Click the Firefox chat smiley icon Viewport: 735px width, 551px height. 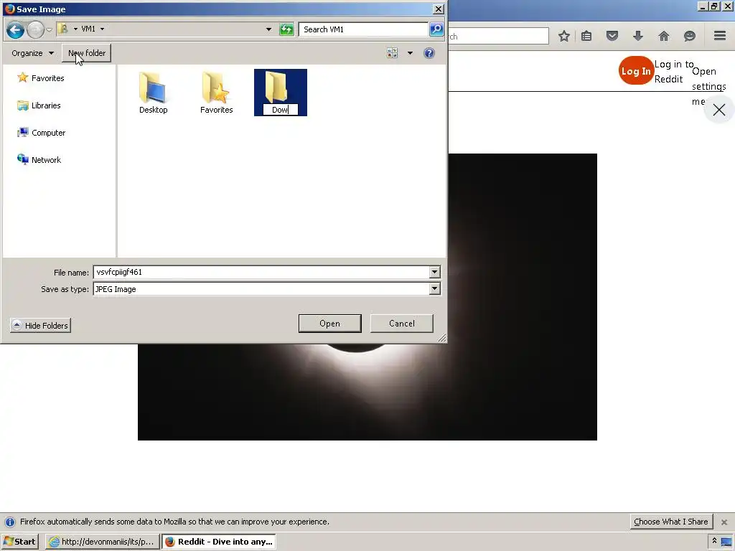pyautogui.click(x=690, y=36)
